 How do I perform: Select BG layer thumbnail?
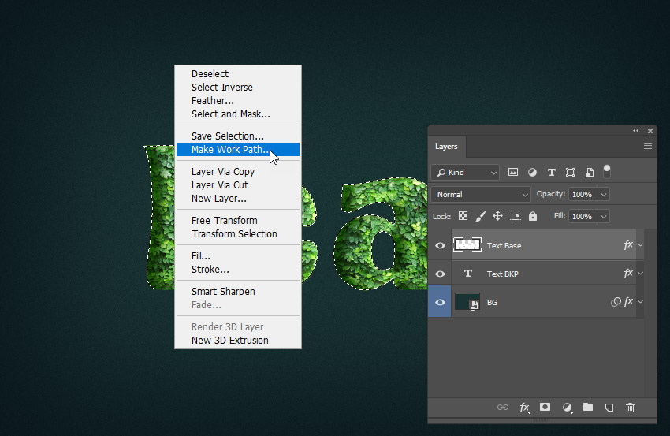click(x=467, y=301)
